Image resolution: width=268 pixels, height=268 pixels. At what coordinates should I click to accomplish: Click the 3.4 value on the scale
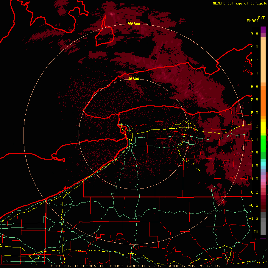(255, 139)
